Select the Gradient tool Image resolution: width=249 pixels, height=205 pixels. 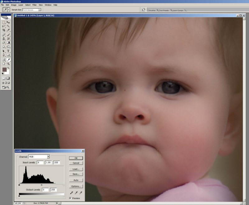tap(8, 43)
